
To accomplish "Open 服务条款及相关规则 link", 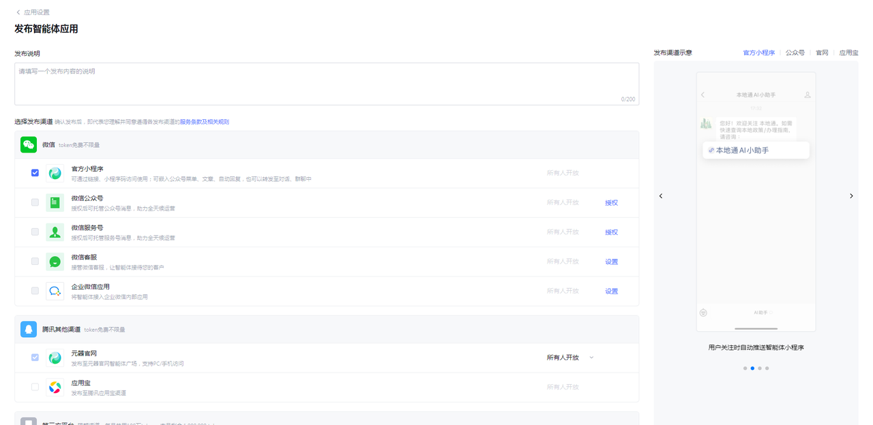I will (x=205, y=122).
